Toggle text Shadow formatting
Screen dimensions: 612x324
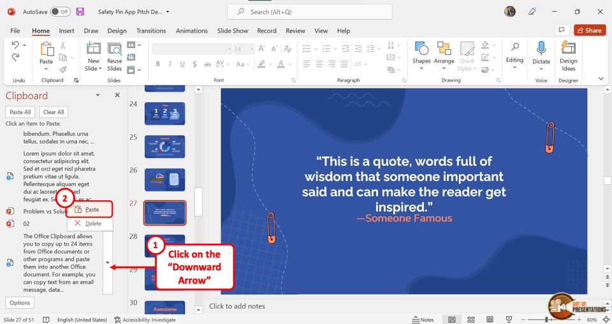click(194, 64)
